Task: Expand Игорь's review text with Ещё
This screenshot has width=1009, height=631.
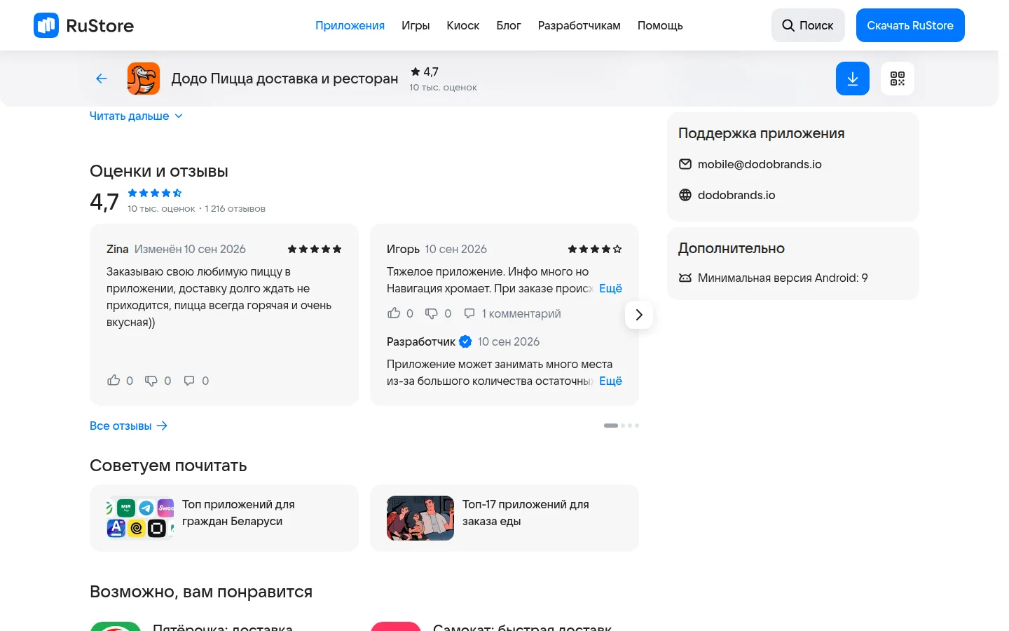Action: [610, 288]
